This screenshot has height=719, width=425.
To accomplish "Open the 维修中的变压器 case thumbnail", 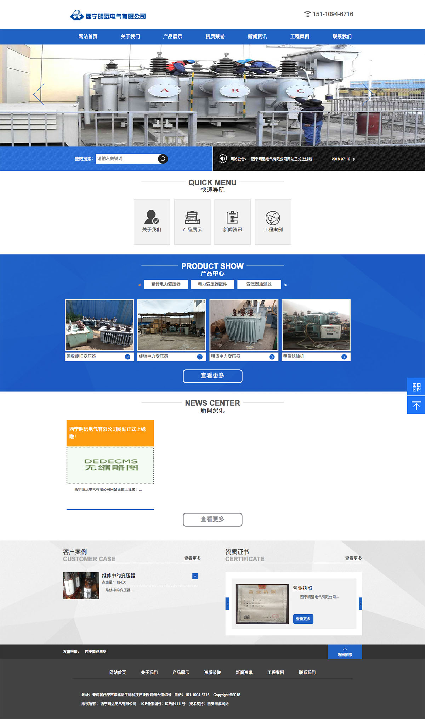I will point(81,586).
